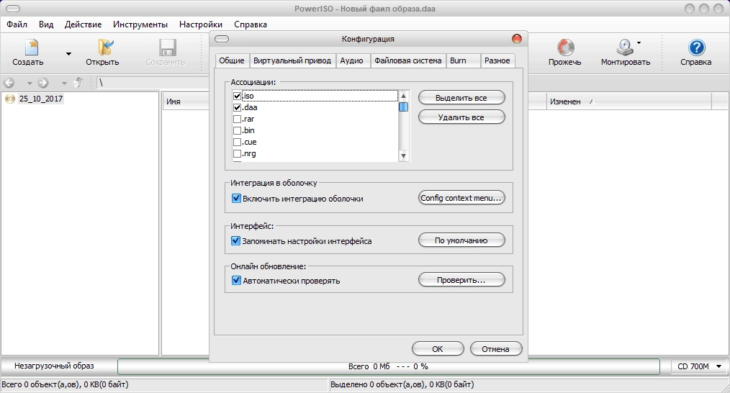Click associations list scroll up arrow
The image size is (730, 393).
pos(404,96)
